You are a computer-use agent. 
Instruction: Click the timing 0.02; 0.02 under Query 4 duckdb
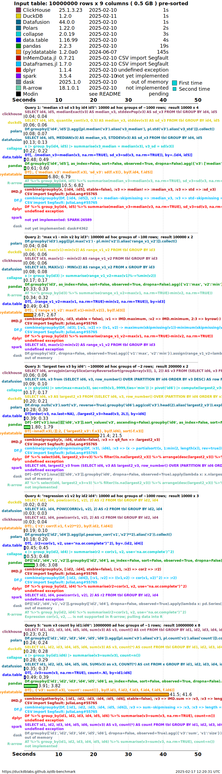point(36,505)
